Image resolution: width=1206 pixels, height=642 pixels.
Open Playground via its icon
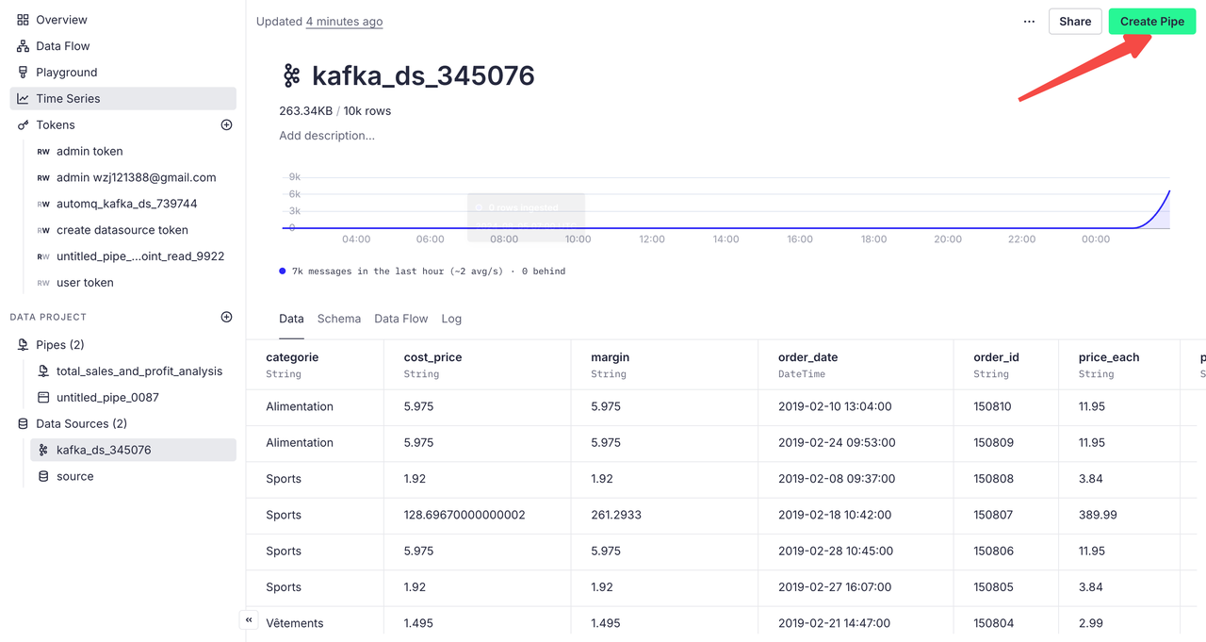click(x=24, y=73)
